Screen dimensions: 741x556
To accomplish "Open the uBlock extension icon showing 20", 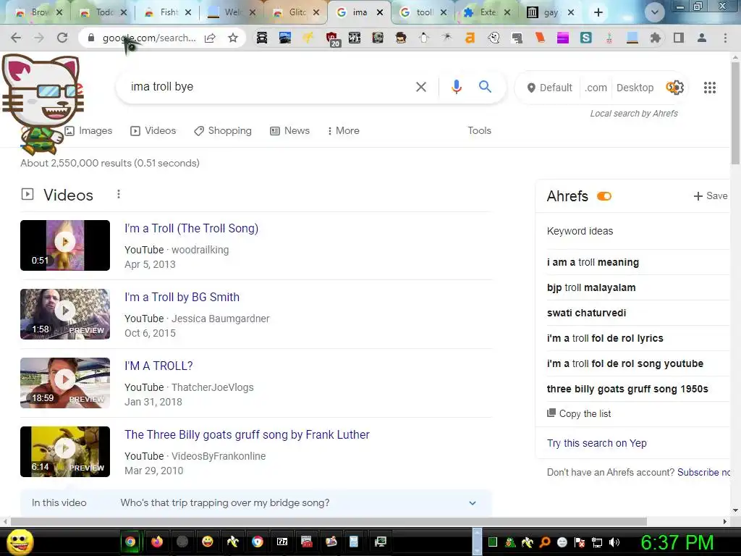I will point(331,38).
